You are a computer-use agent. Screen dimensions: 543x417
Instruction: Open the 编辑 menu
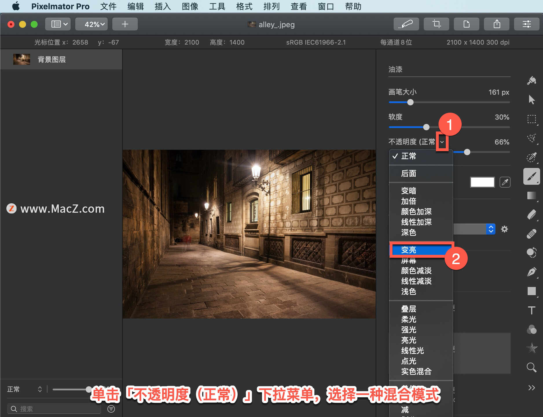(135, 6)
